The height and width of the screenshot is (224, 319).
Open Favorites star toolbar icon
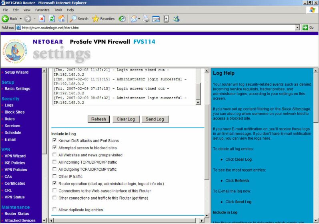pyautogui.click(x=95, y=19)
